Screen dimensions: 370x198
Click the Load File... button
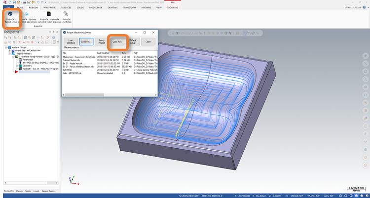[x=86, y=42]
